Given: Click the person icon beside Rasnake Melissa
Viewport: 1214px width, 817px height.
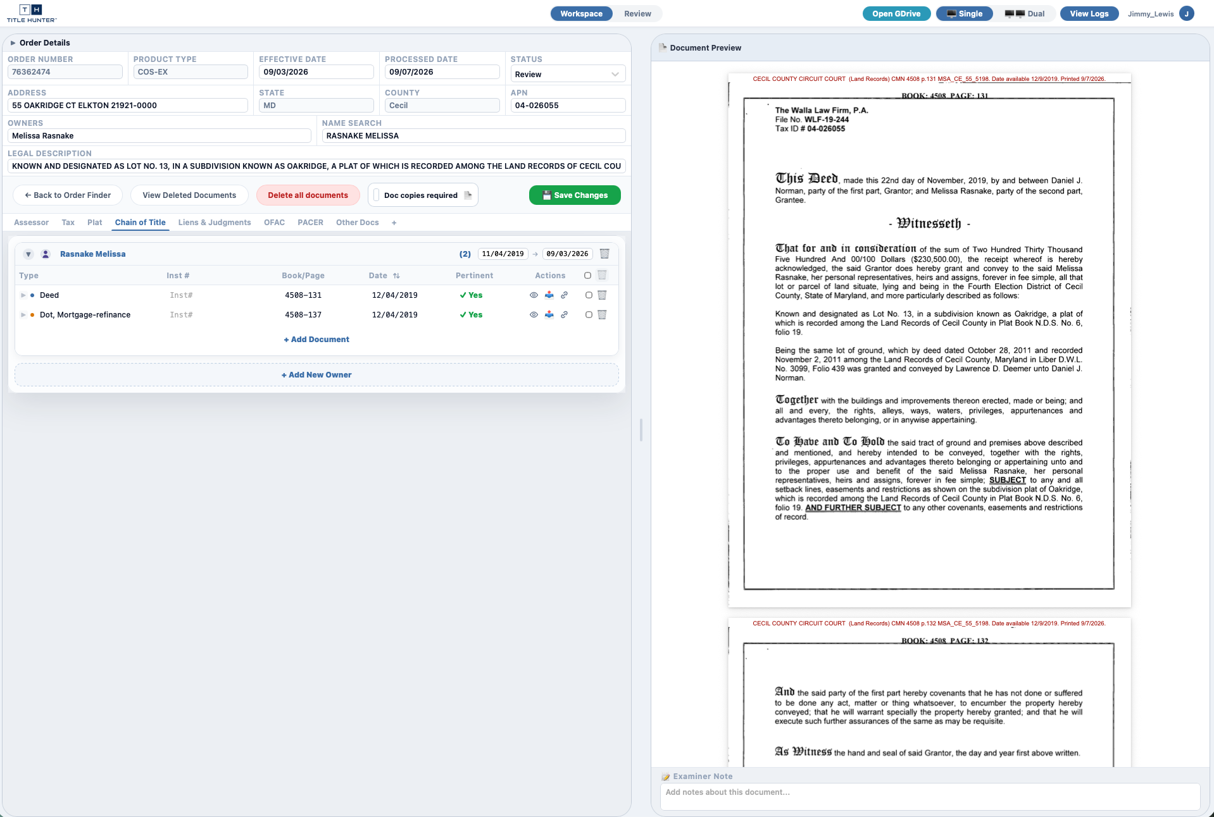Looking at the screenshot, I should pos(46,254).
